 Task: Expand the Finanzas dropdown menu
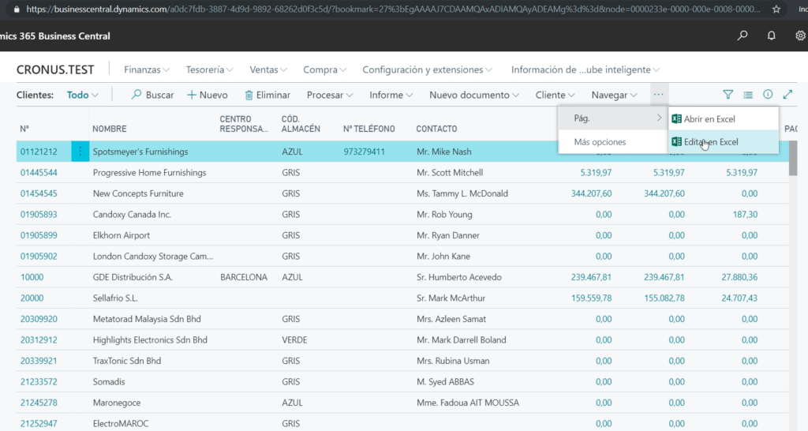[148, 69]
